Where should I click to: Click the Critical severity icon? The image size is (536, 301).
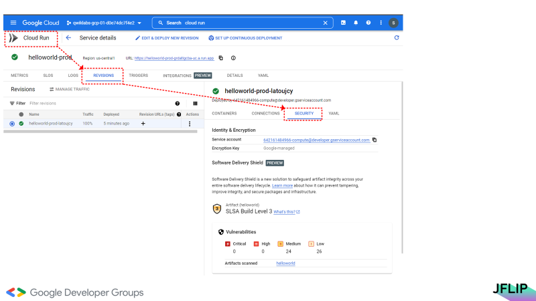click(x=228, y=244)
